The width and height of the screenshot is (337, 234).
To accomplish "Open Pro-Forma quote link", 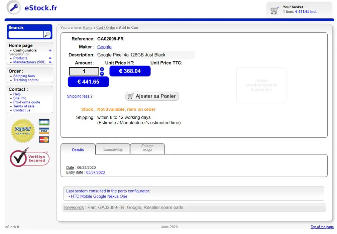I will [27, 102].
